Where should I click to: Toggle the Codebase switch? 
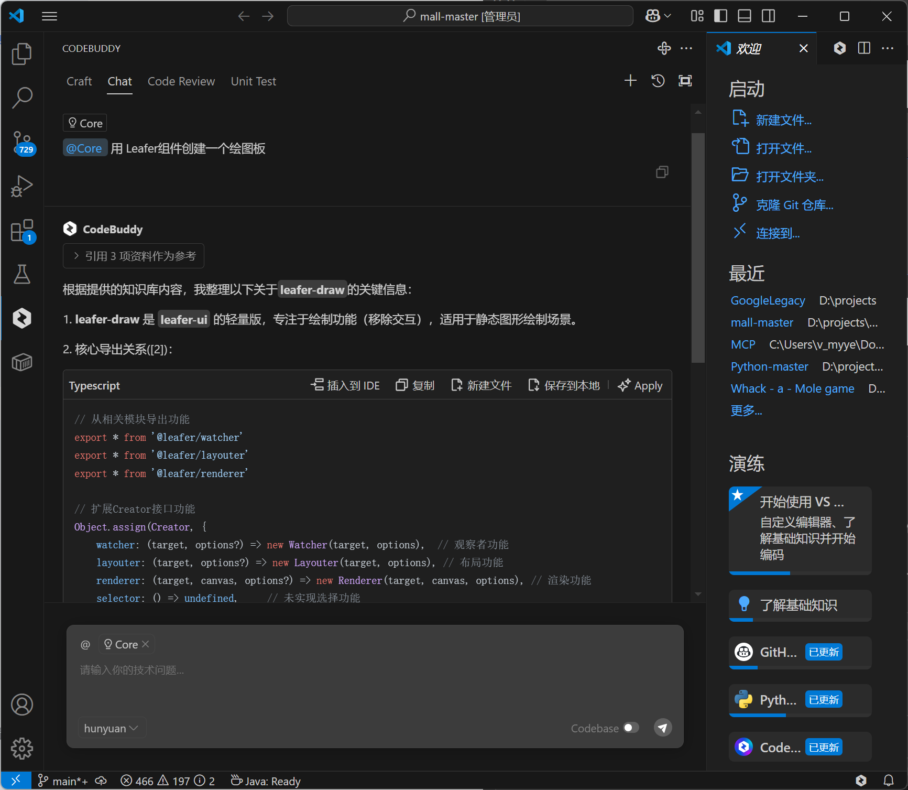click(x=631, y=728)
